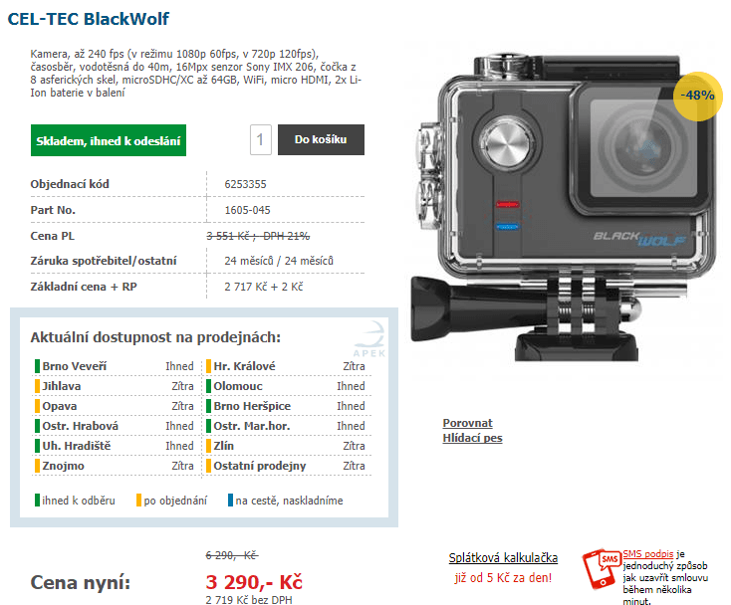731x605 pixels.
Task: Click the 'Cena nyní:' label
Action: point(81,583)
